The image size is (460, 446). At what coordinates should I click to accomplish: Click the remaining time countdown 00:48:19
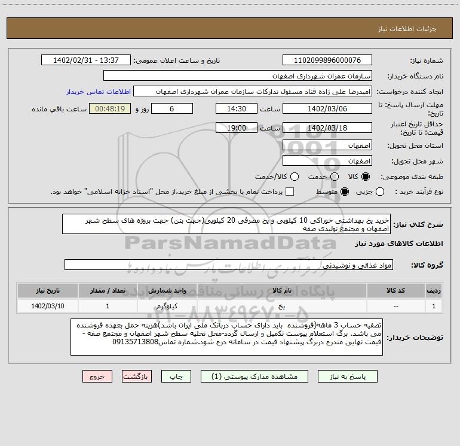(110, 108)
